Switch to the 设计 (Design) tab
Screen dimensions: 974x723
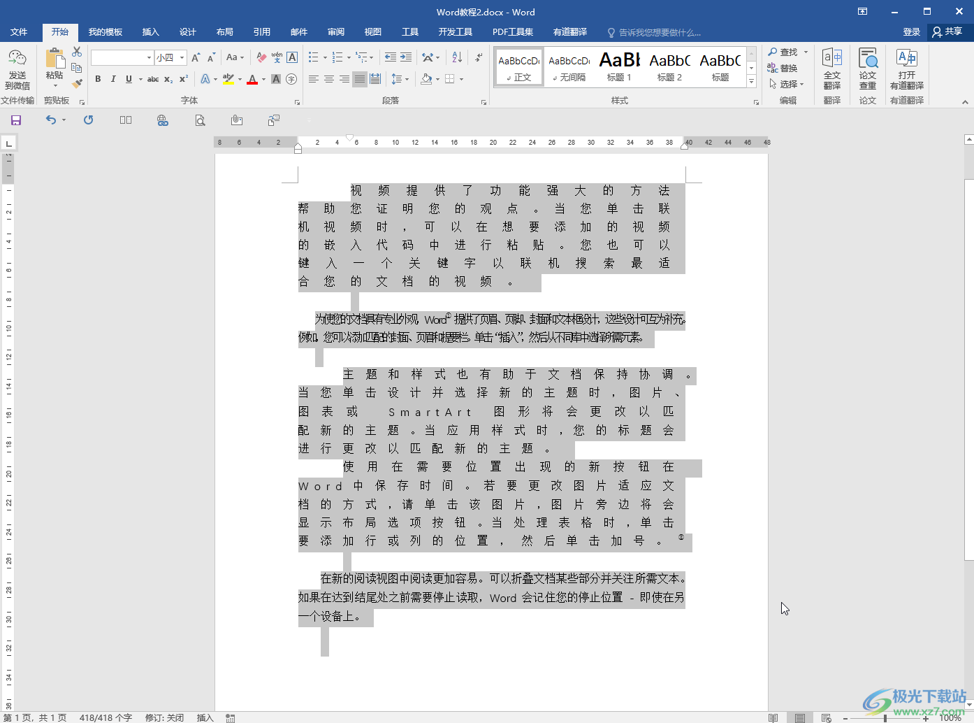[x=187, y=32]
